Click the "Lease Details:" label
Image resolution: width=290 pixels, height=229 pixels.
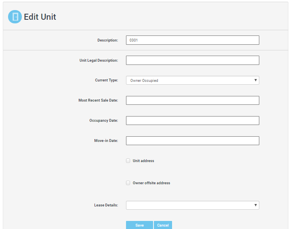coord(106,205)
